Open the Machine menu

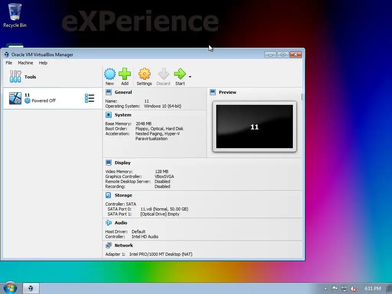coord(26,63)
